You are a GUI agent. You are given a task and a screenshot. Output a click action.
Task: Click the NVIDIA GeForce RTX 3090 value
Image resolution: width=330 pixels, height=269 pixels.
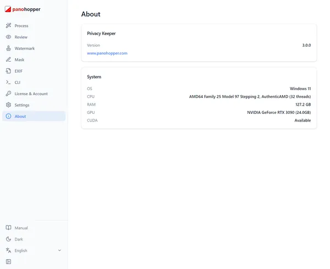(x=279, y=112)
